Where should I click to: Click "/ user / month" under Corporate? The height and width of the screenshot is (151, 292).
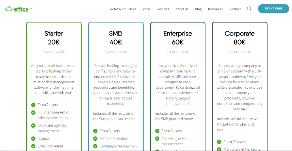[x=240, y=52]
